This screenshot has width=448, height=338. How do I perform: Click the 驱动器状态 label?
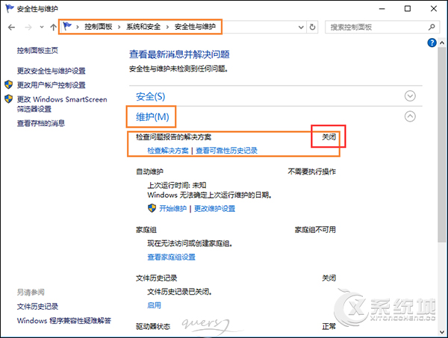153,326
